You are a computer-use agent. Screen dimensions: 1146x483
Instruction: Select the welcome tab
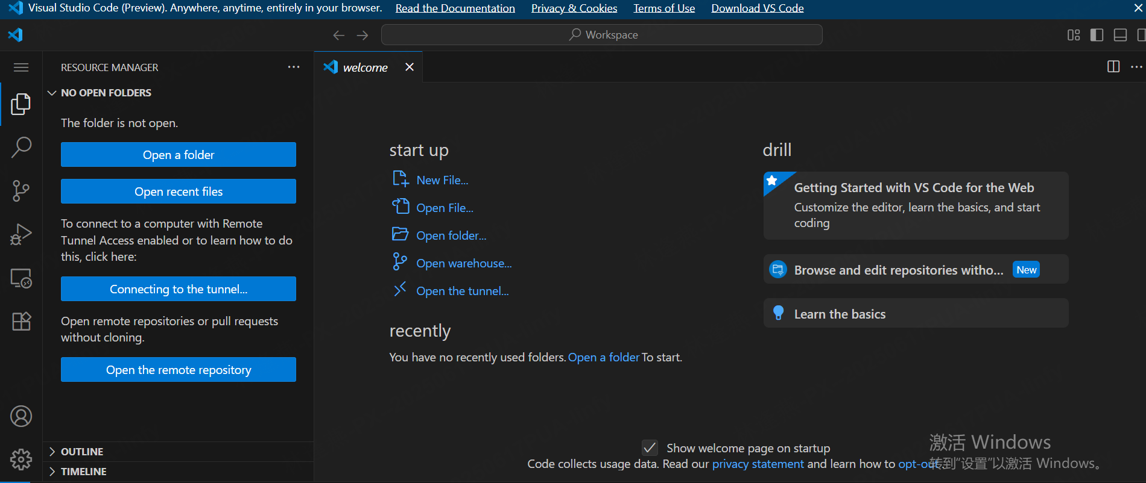[x=368, y=67]
